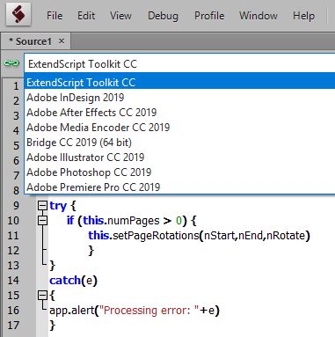Screen dimensions: 335x337
Task: Collapse the try block fold marker
Action: 42,206
